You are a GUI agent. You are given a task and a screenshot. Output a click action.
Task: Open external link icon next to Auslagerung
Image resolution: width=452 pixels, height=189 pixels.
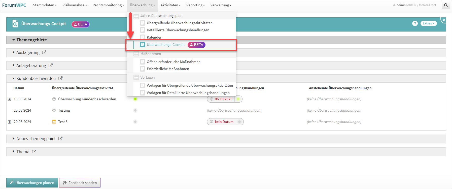point(44,52)
